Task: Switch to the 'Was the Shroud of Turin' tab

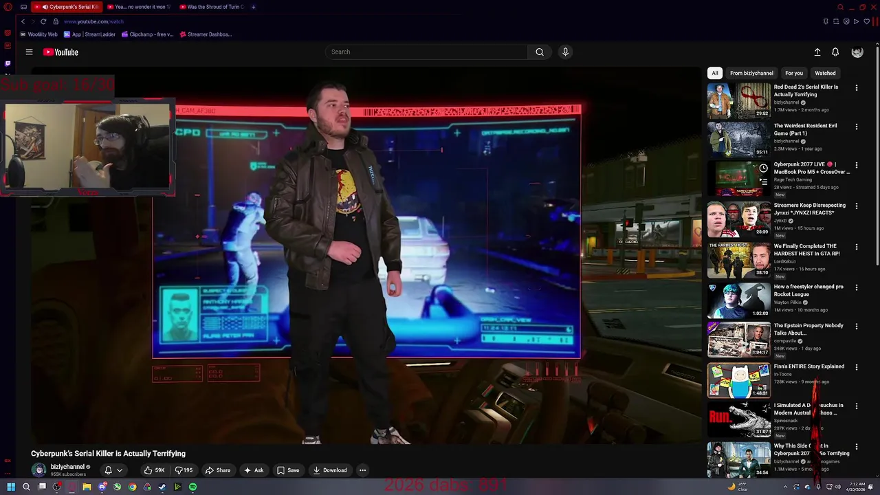Action: click(x=211, y=7)
